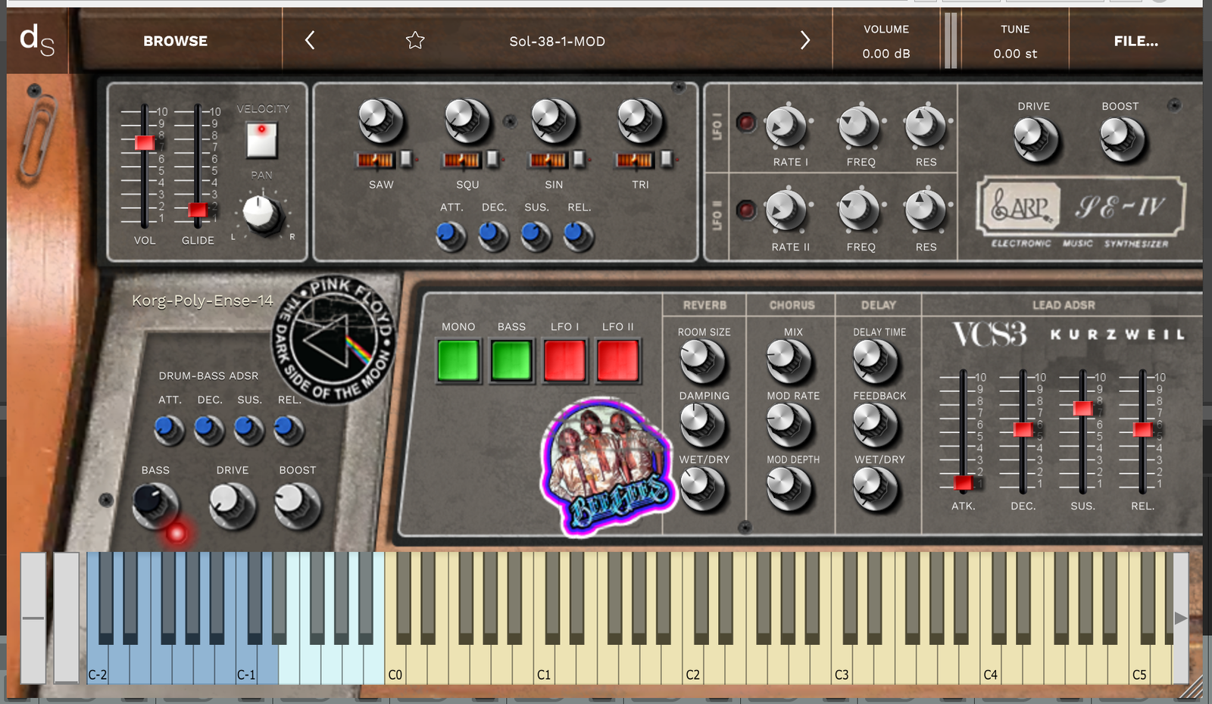Toggle the LFO I red button
This screenshot has width=1212, height=704.
pos(564,360)
